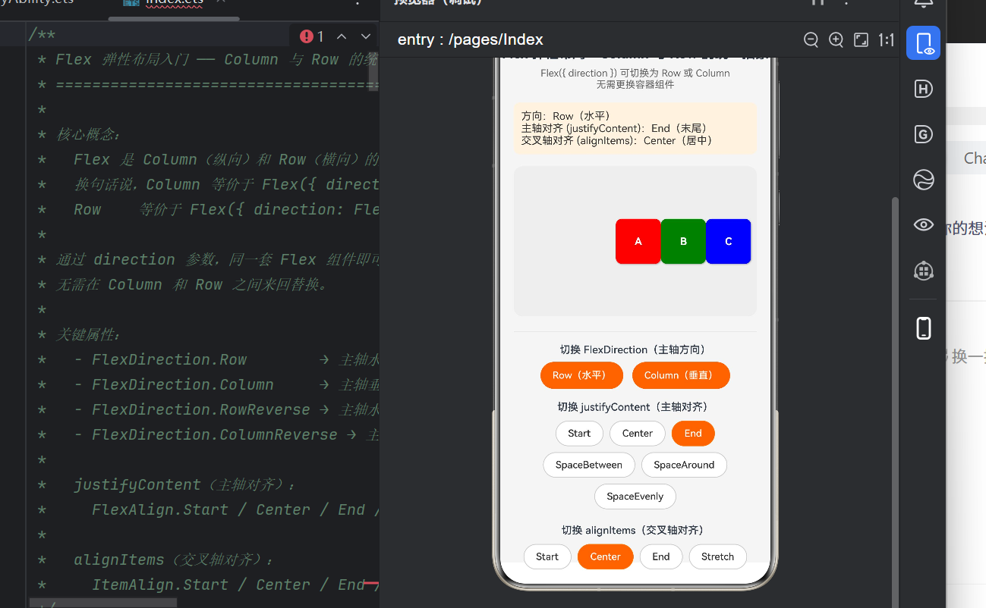The height and width of the screenshot is (608, 986).
Task: Set alignItems to Center
Action: tap(606, 556)
